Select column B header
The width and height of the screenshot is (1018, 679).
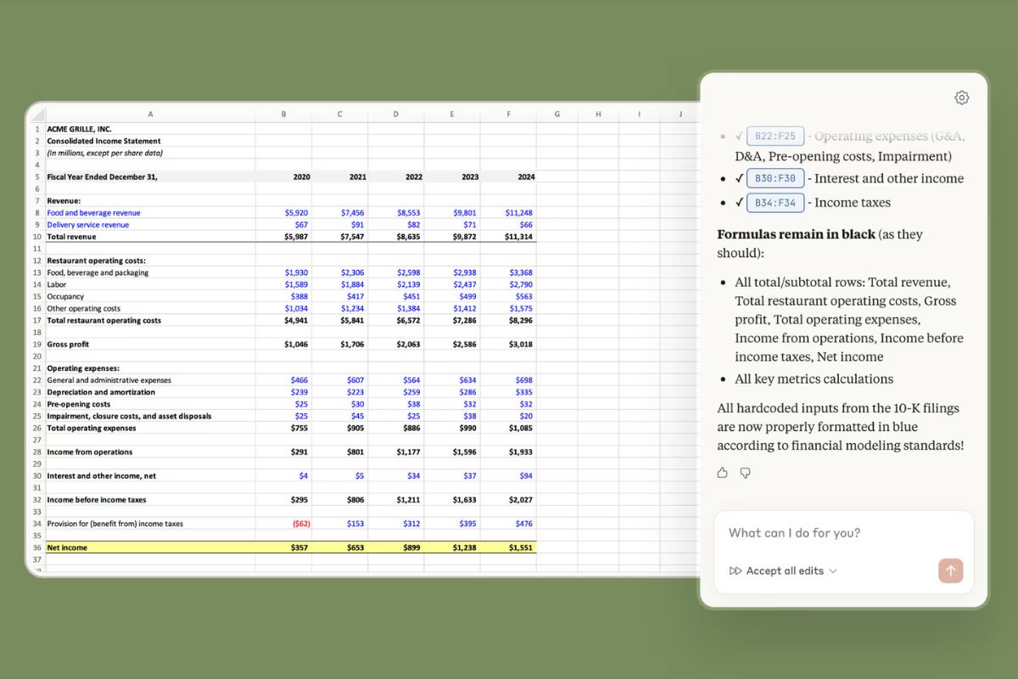(283, 114)
